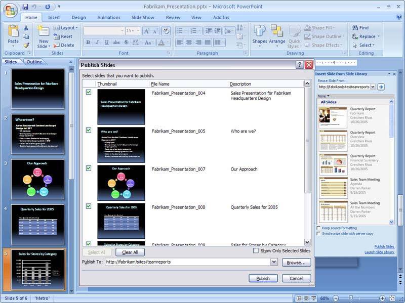Enable Show Only Selected Slides
405x303 pixels.
(256, 250)
